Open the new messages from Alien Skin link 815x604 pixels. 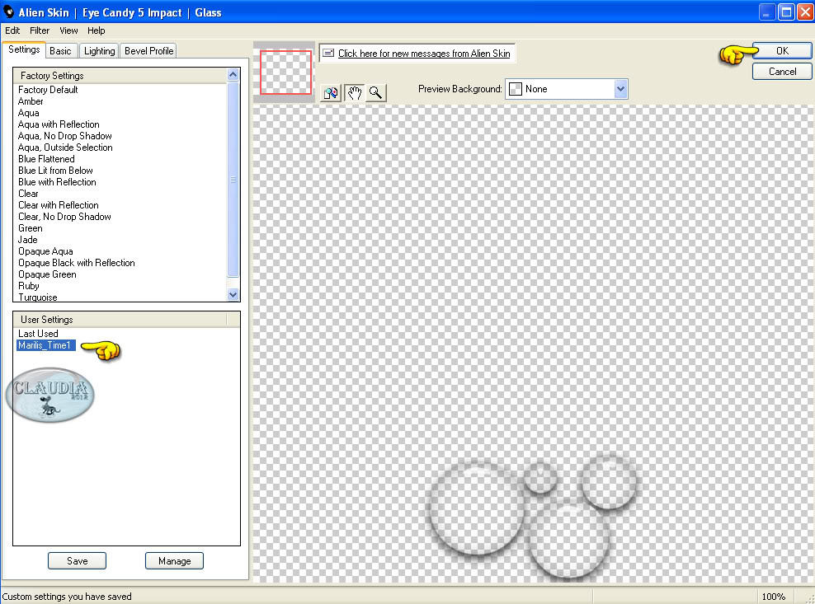pos(424,54)
